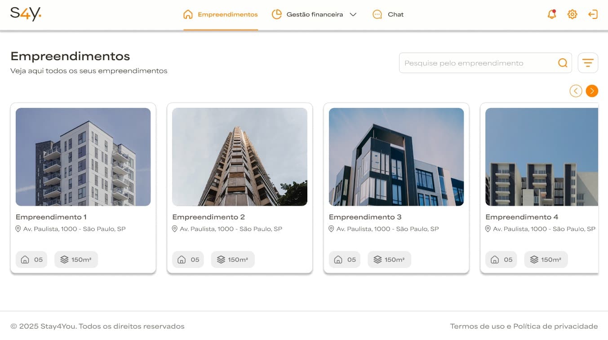Open the filter options button
This screenshot has width=608, height=340.
coord(588,63)
